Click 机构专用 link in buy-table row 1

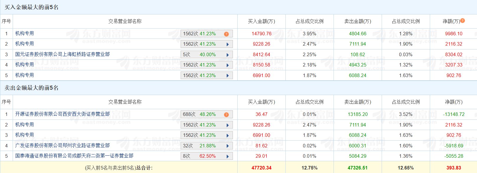pos(24,34)
